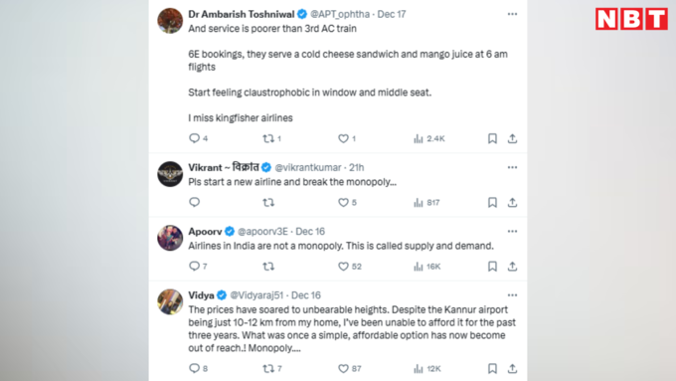Click the NBT logo
The height and width of the screenshot is (381, 676).
631,19
